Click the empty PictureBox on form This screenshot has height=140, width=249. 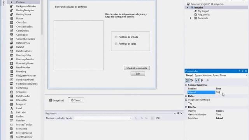(x=79, y=45)
